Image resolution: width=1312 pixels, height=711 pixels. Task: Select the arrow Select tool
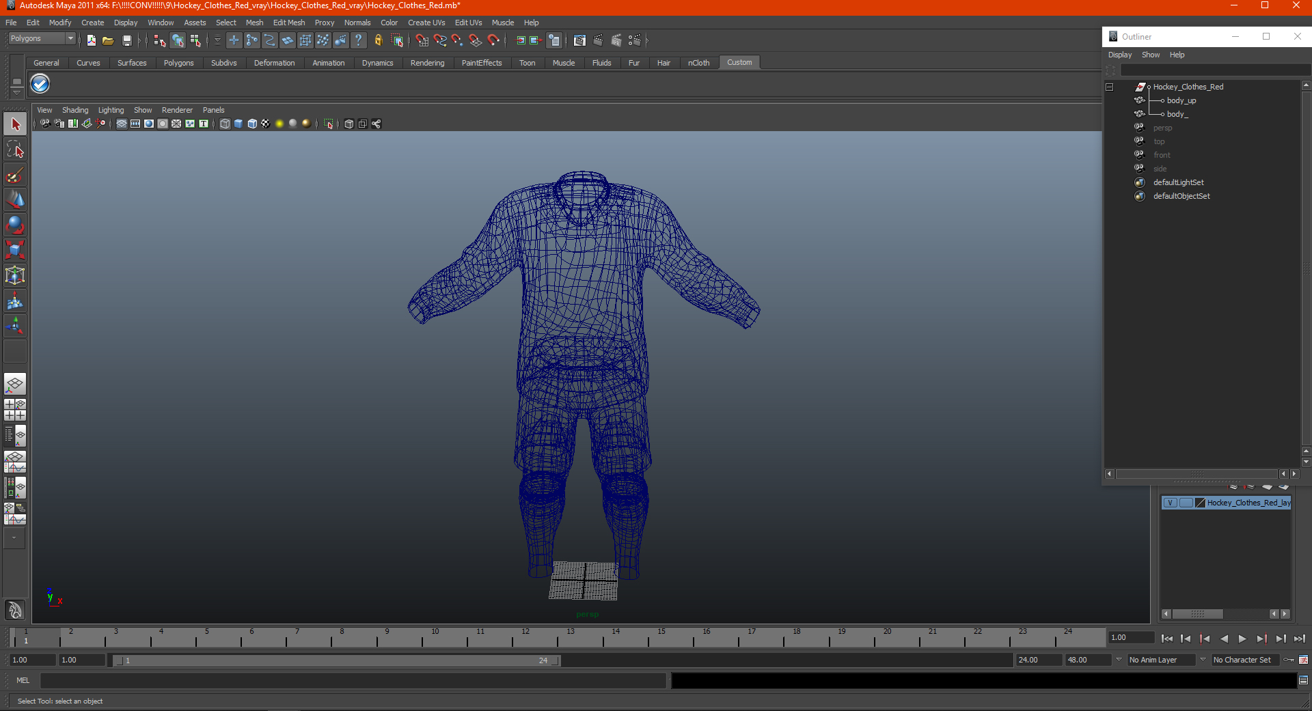pos(15,124)
